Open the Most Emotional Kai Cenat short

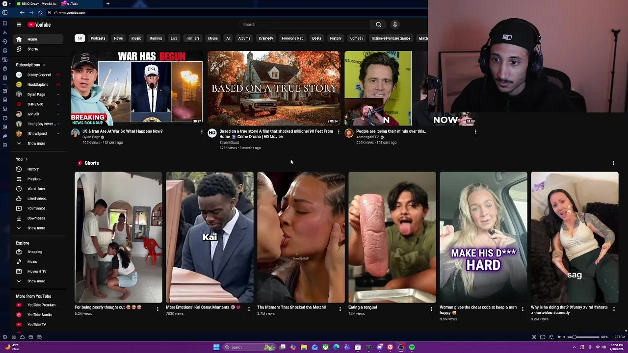pos(209,237)
